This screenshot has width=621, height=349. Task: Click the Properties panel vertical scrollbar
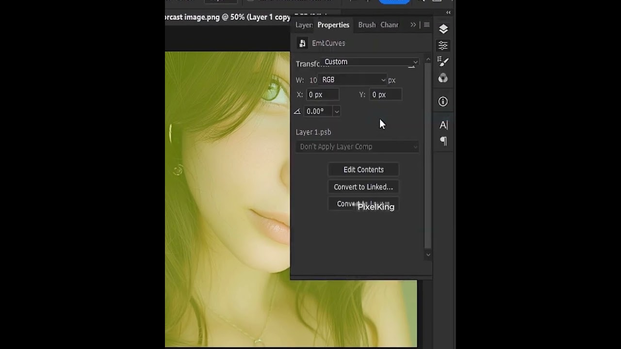[x=428, y=155]
